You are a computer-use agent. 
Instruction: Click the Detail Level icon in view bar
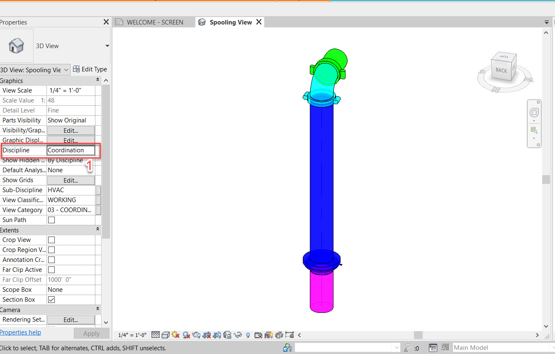156,335
